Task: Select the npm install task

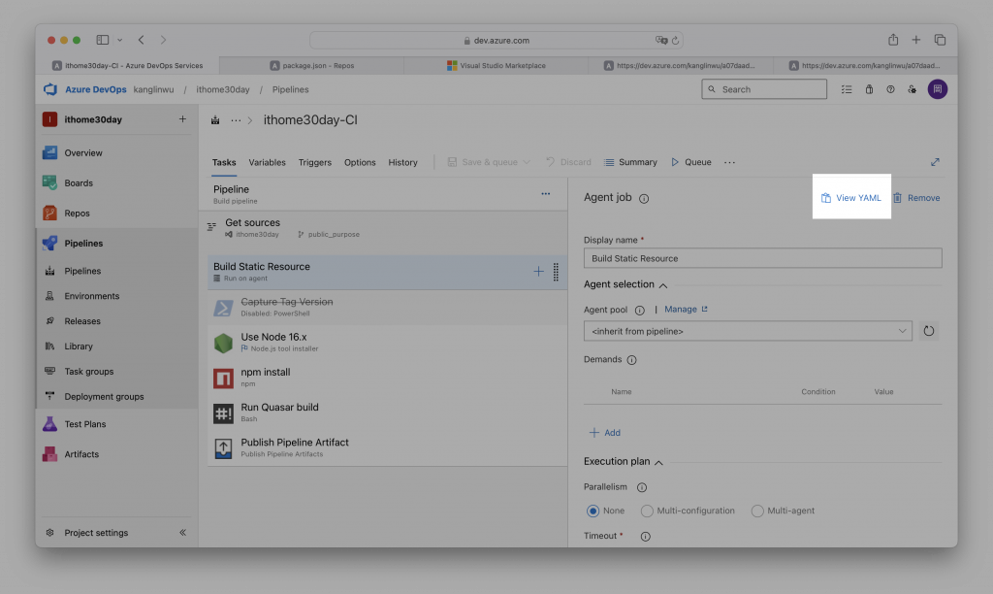Action: [x=388, y=378]
